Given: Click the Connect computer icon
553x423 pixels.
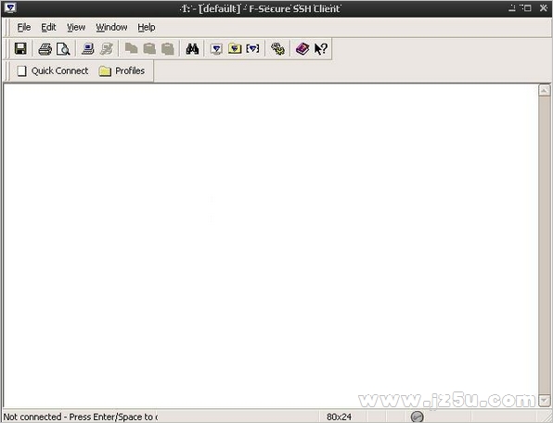Looking at the screenshot, I should click(87, 48).
